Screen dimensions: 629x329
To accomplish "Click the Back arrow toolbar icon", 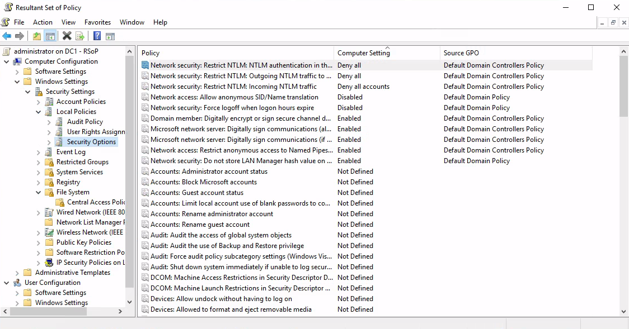I will point(7,36).
